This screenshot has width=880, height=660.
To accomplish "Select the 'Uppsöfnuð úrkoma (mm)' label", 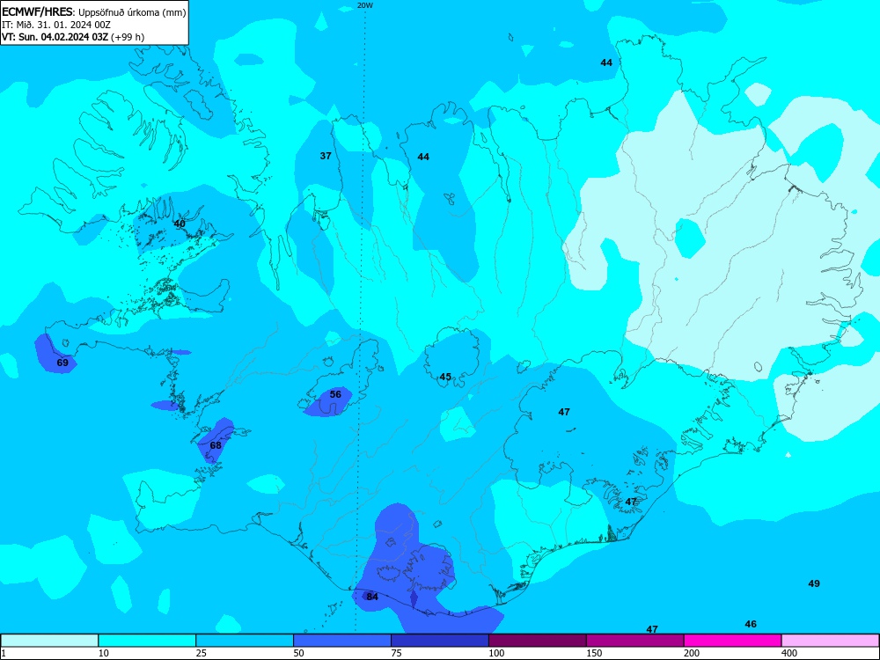I will (x=132, y=12).
